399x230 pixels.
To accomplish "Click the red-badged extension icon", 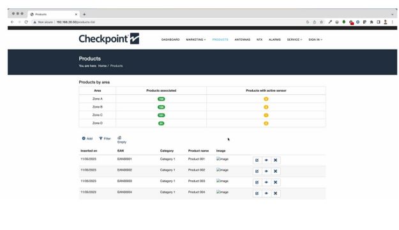I will point(351,22).
